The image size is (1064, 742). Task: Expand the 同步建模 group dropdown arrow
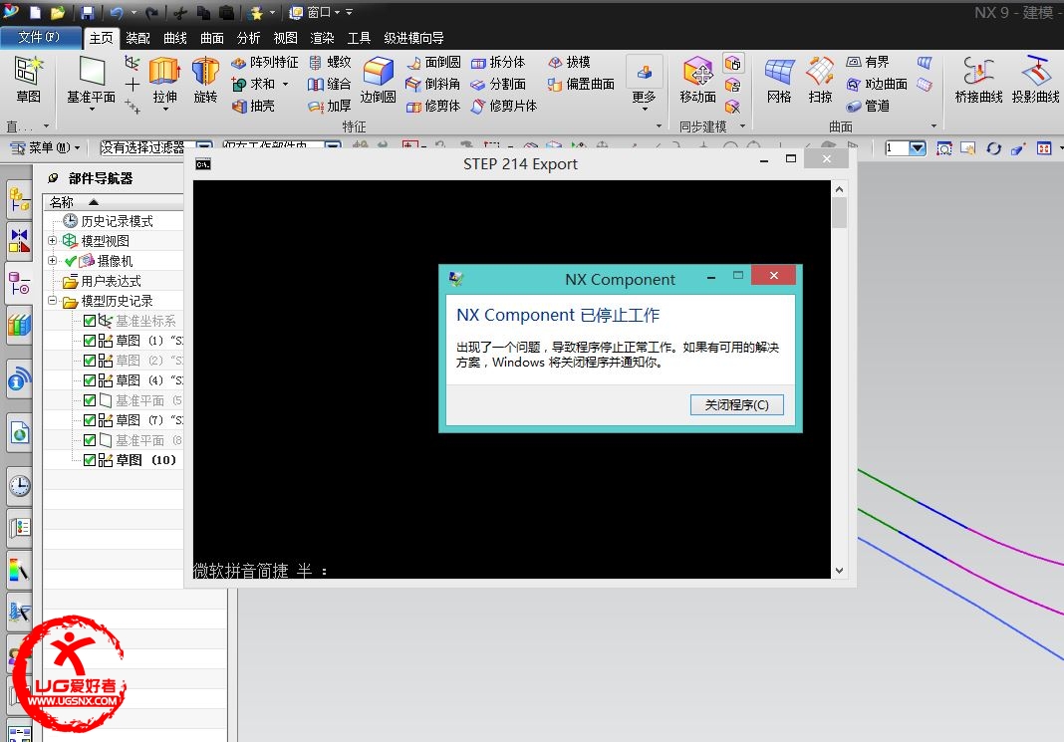coord(742,126)
